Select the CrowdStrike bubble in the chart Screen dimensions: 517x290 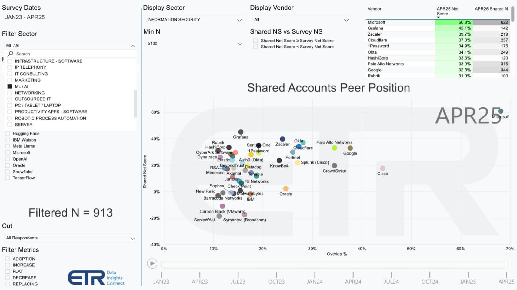(334, 165)
